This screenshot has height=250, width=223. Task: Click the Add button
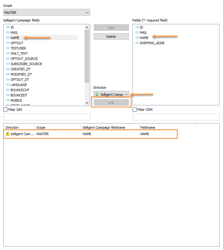click(111, 28)
